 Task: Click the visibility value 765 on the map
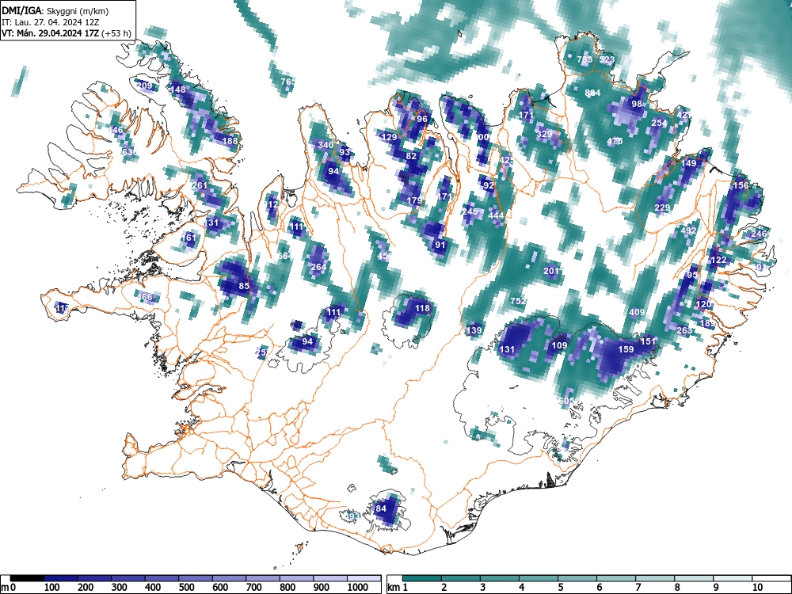[x=287, y=82]
